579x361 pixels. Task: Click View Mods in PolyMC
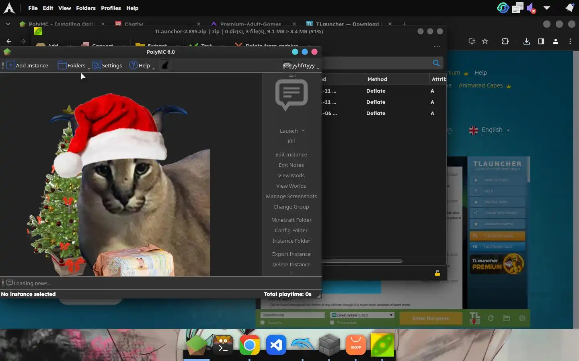pos(291,175)
